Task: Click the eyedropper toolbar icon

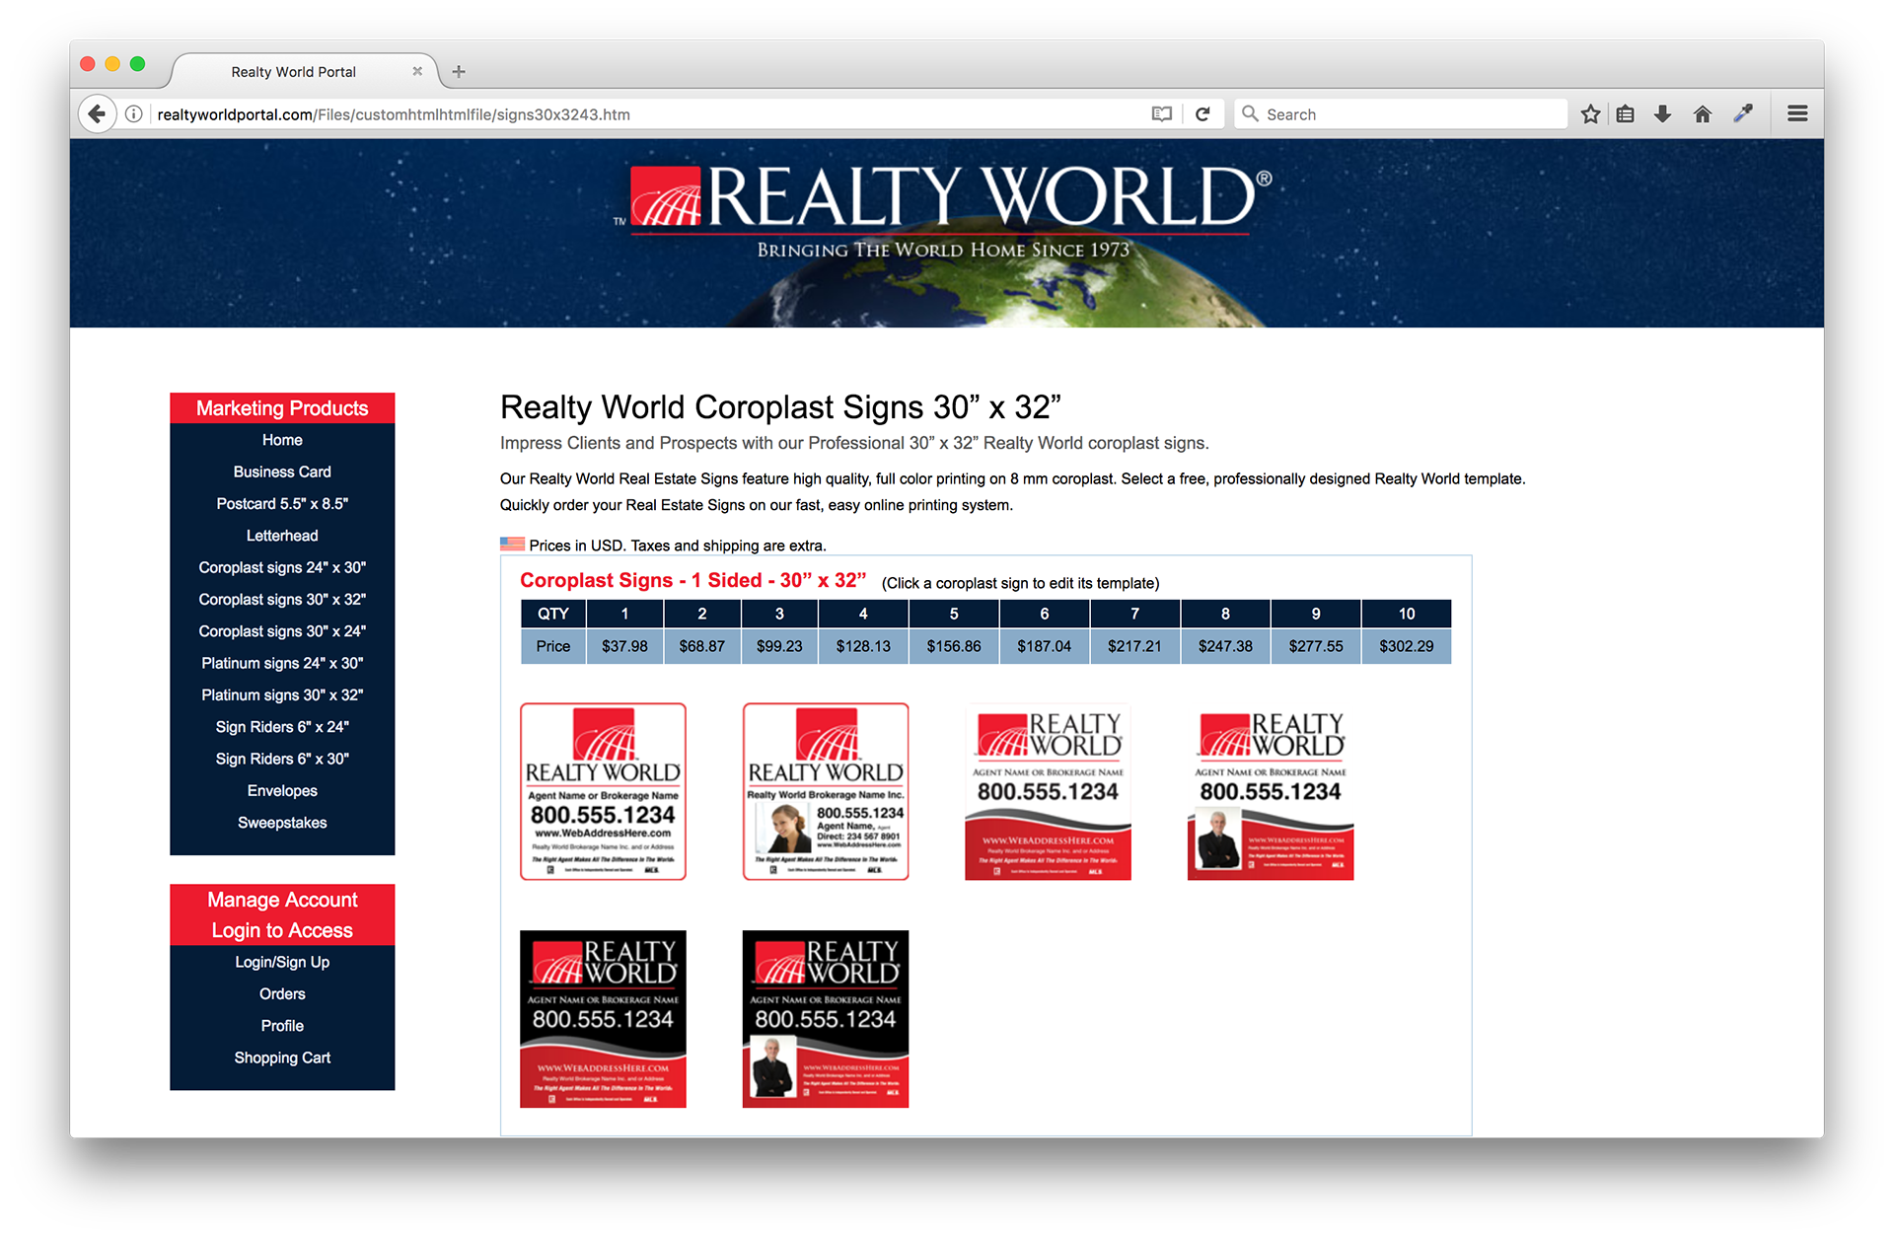Action: point(1743,114)
